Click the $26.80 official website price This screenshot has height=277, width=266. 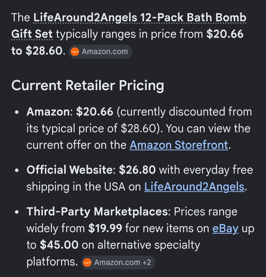click(137, 170)
